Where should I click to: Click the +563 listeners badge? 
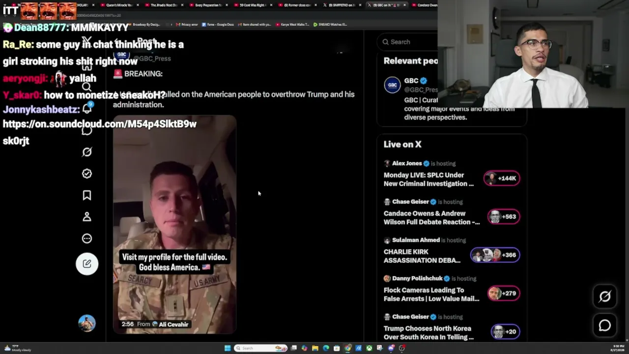click(x=504, y=217)
